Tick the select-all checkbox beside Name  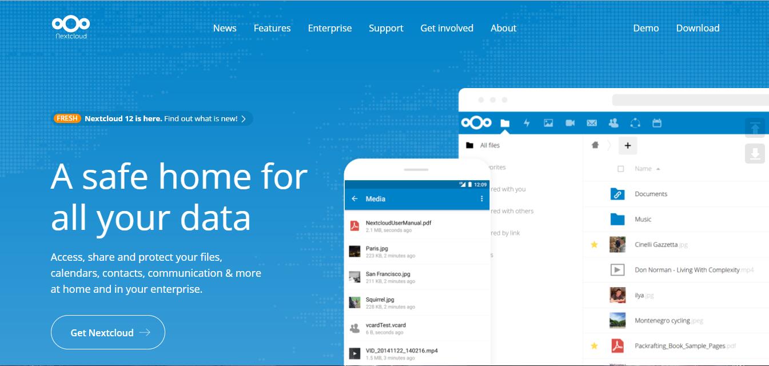click(x=621, y=169)
